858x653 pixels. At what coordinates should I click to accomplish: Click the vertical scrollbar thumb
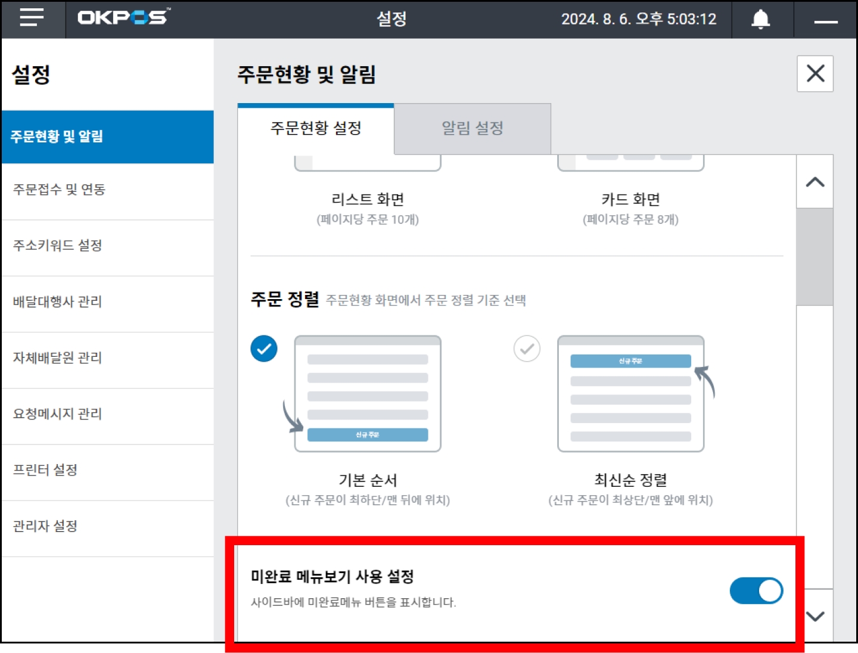tap(814, 256)
